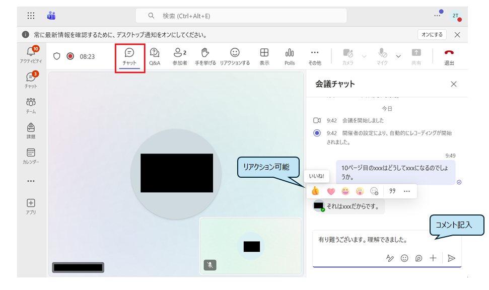Open チーム in the left sidebar
489x290 pixels.
tap(31, 105)
